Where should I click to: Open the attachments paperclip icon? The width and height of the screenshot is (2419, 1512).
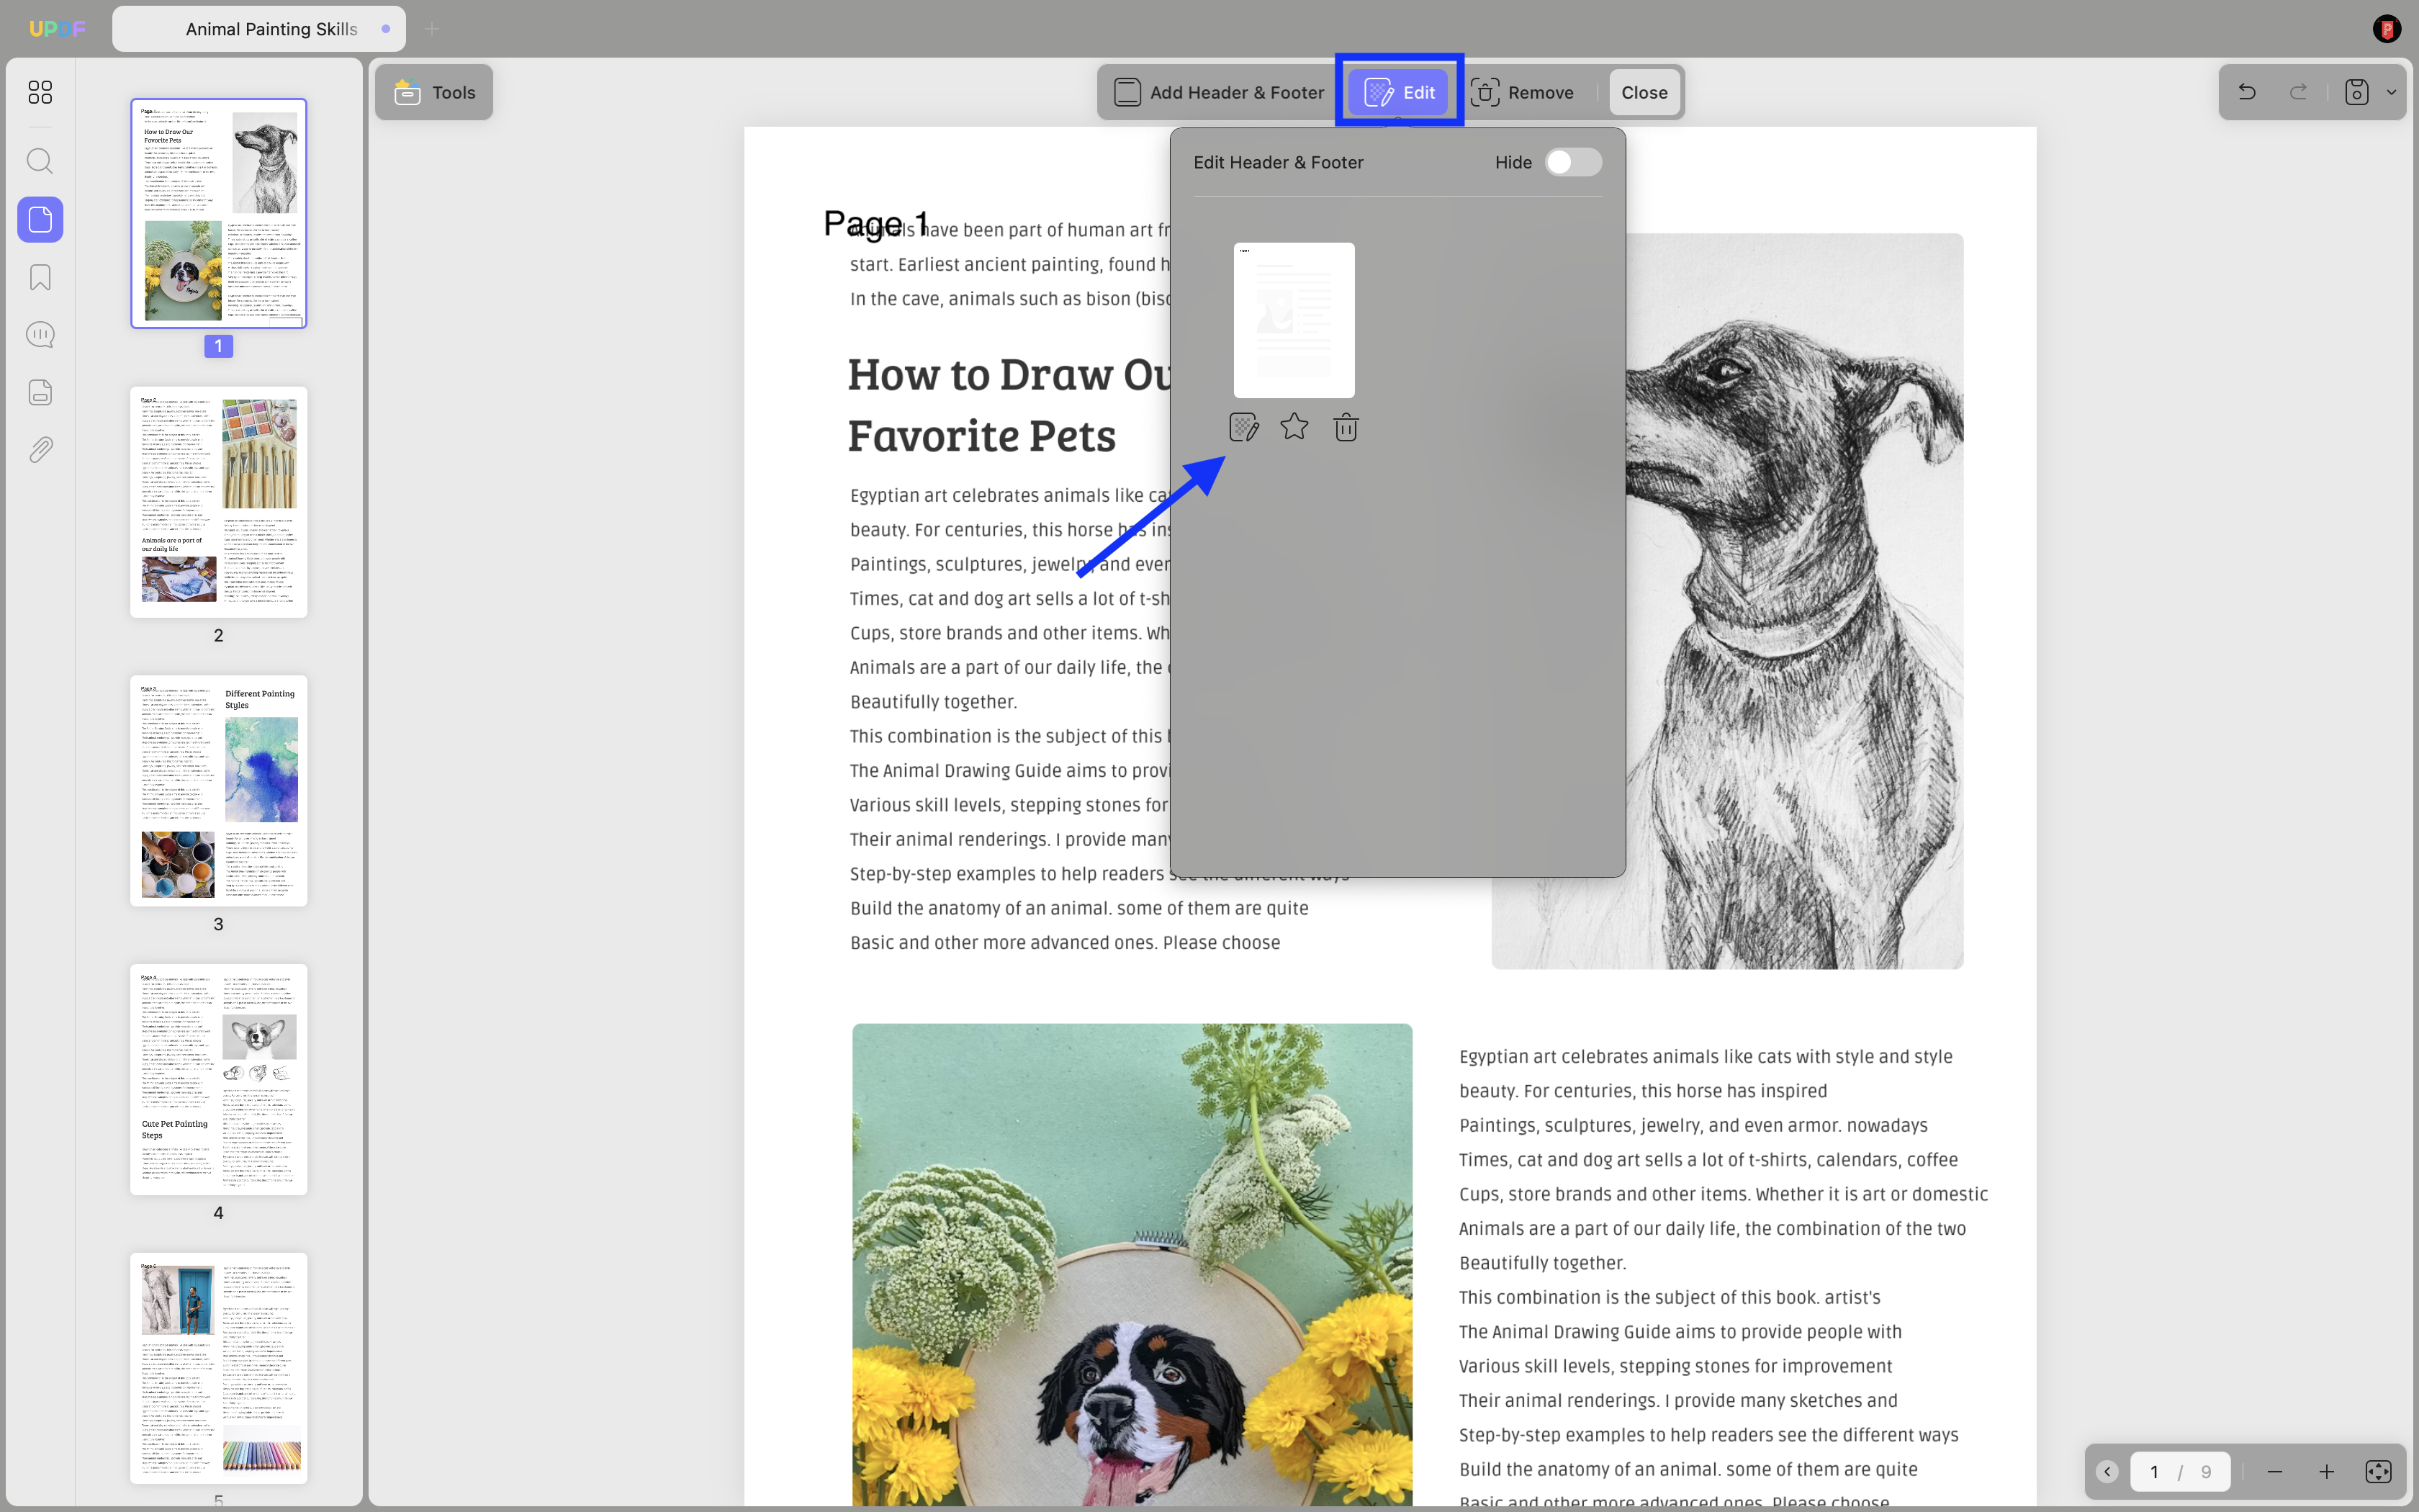[40, 450]
